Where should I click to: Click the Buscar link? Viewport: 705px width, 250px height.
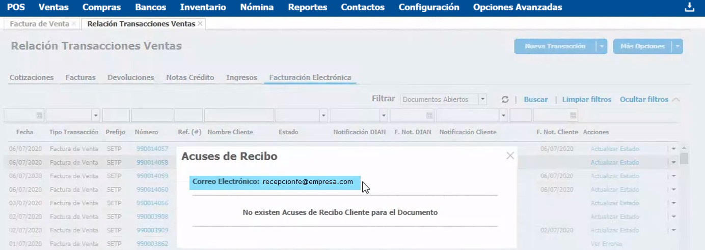pyautogui.click(x=536, y=100)
